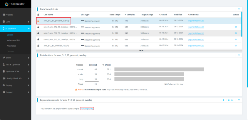Click the orange Alert warning icon

coord(76,90)
